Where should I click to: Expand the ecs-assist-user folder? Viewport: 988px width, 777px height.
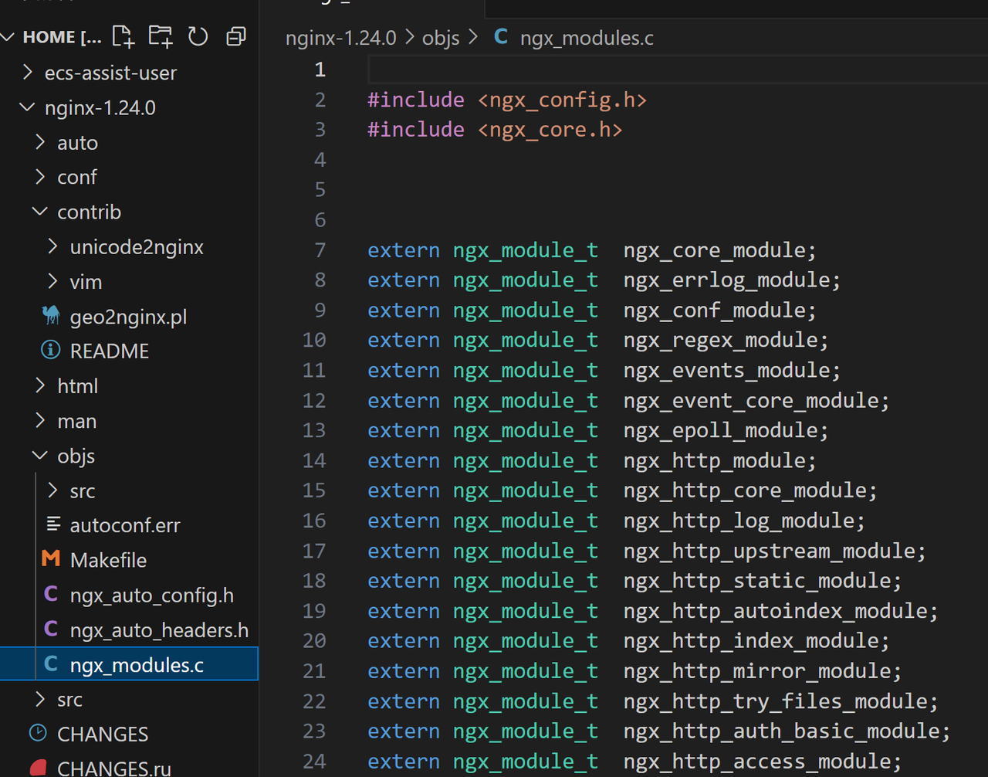coord(110,73)
